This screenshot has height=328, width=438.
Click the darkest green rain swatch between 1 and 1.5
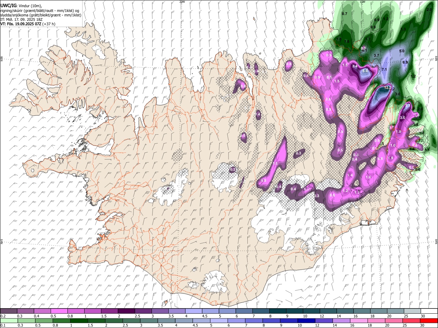pos(79,320)
